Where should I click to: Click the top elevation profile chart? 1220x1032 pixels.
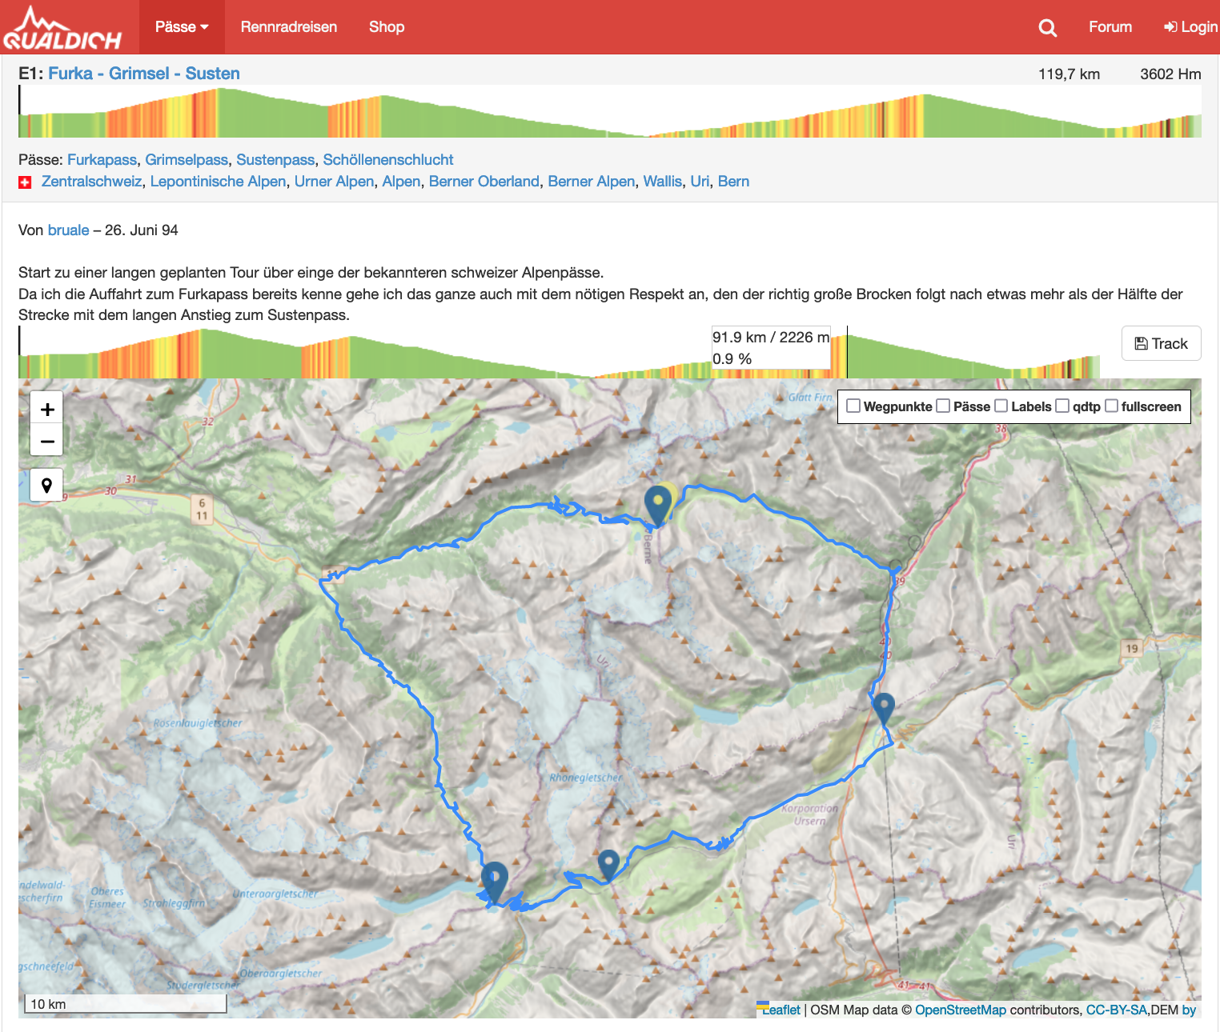(x=608, y=112)
